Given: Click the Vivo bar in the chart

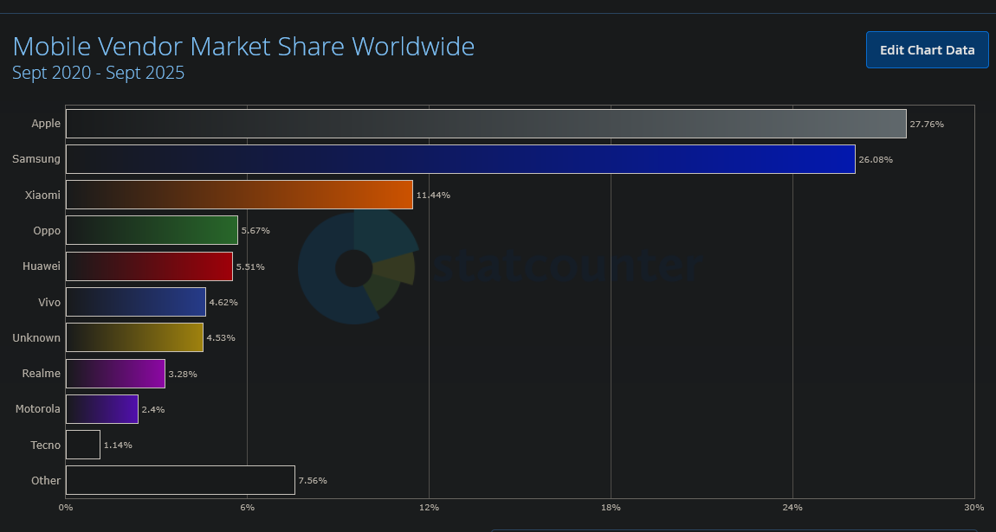Looking at the screenshot, I should 136,302.
